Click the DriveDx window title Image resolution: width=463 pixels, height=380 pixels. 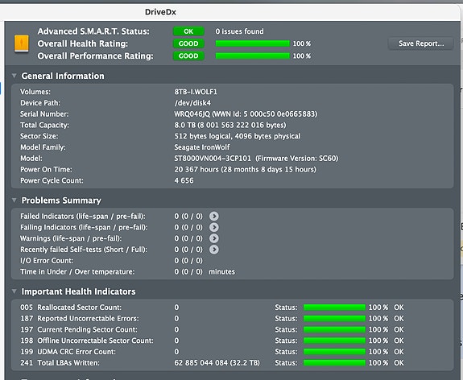coord(160,12)
